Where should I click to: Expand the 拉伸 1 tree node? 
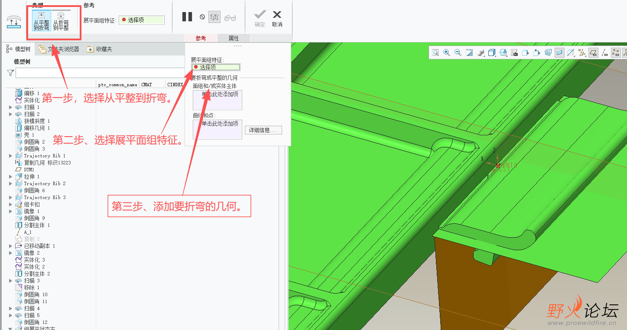(x=11, y=176)
